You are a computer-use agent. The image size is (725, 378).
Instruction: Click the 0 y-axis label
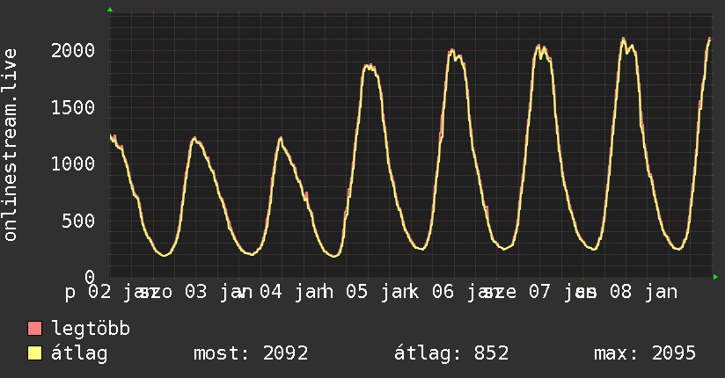pos(90,277)
